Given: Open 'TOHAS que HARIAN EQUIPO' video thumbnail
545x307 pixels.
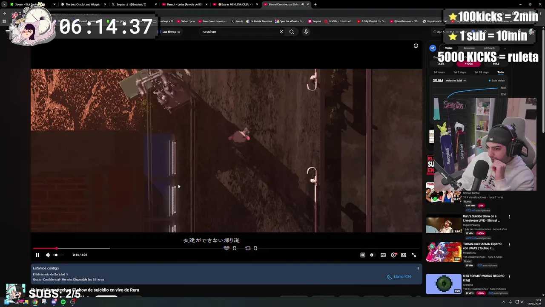Looking at the screenshot, I should (x=444, y=252).
